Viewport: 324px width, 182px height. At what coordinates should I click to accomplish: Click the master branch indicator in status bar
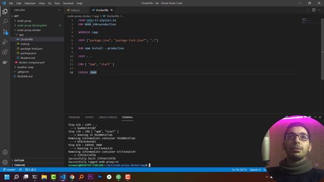[x=10, y=170]
